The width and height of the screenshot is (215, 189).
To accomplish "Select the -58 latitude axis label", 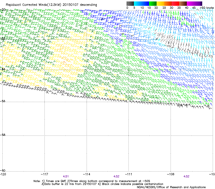I will (3, 135).
